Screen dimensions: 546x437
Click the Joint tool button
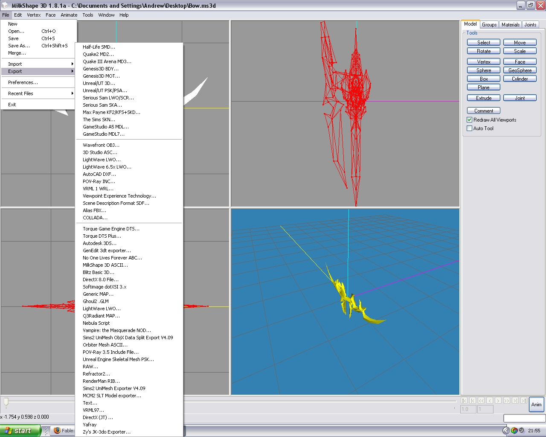pyautogui.click(x=520, y=98)
